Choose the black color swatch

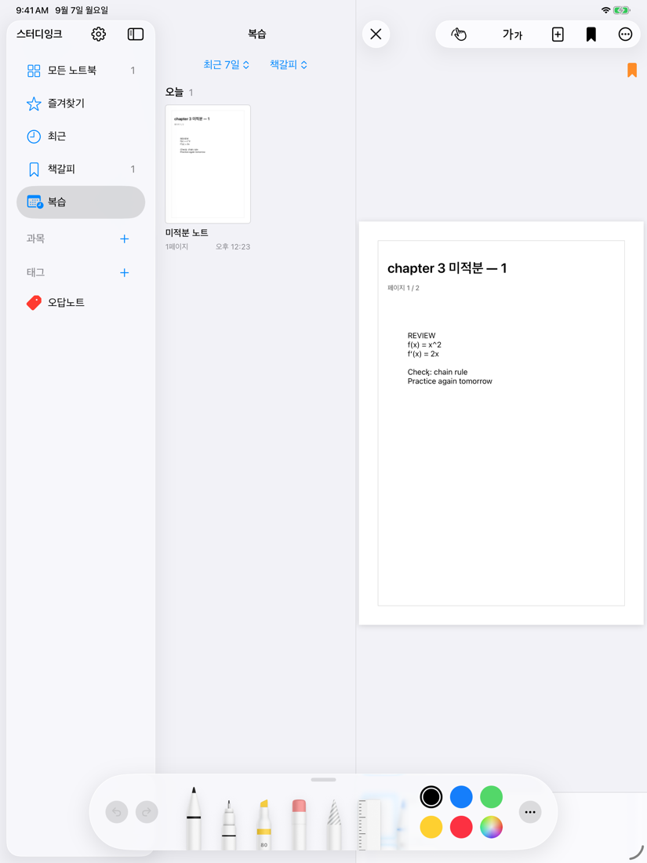pos(431,796)
